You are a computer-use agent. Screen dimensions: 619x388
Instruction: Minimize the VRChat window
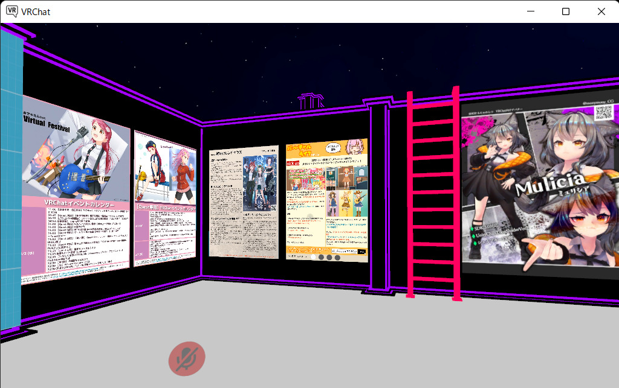531,11
